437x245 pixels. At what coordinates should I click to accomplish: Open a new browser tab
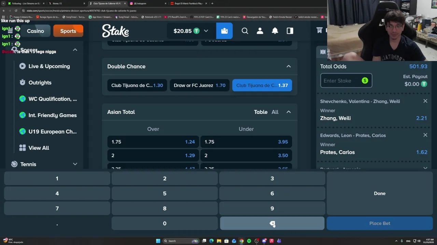tap(212, 3)
